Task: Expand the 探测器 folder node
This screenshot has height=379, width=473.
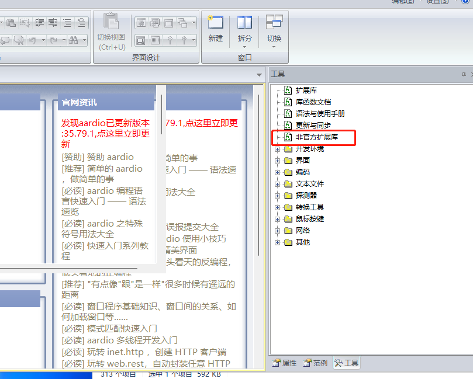Action: tap(277, 196)
